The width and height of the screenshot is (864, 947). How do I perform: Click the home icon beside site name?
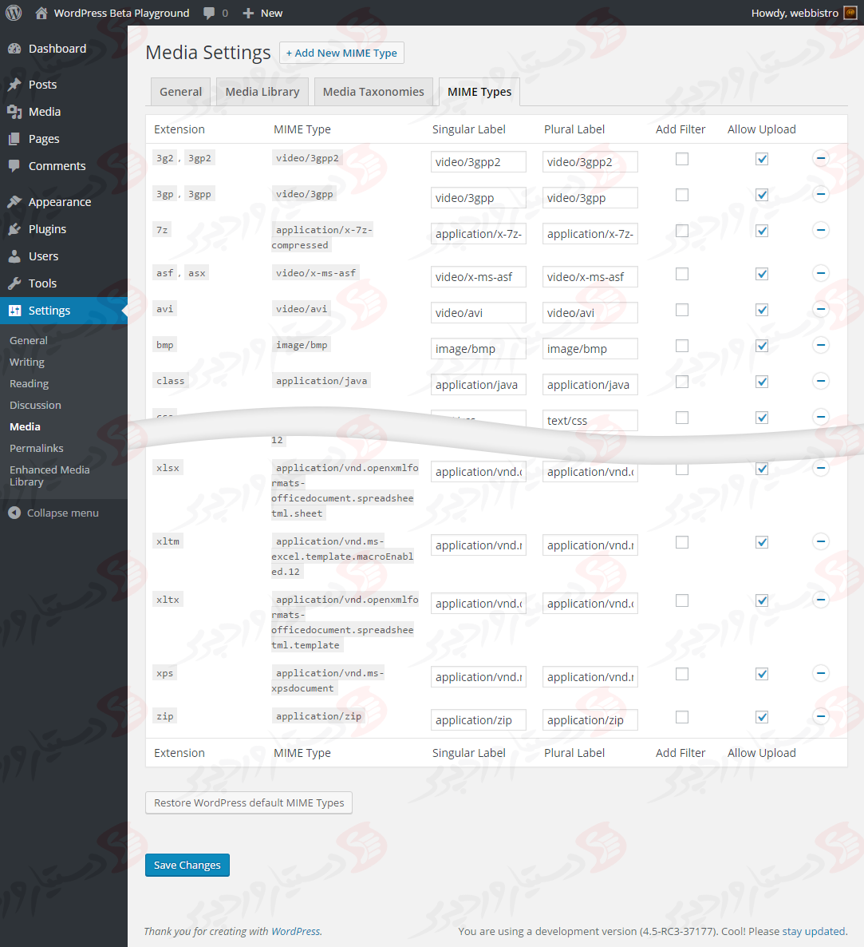41,13
